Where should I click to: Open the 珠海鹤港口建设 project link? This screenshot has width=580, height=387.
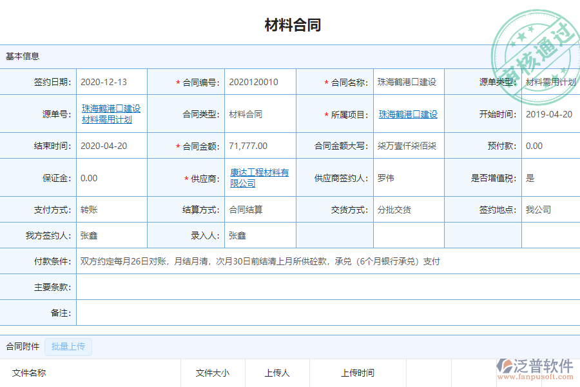tap(407, 114)
